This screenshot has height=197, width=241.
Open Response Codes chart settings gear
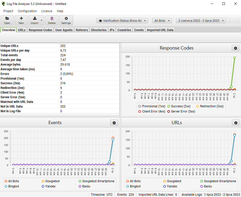coord(236,48)
